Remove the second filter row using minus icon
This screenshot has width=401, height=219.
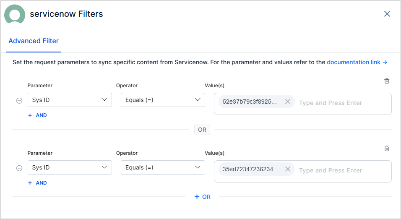click(19, 168)
